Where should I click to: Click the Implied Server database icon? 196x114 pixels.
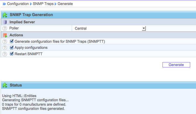5,22
